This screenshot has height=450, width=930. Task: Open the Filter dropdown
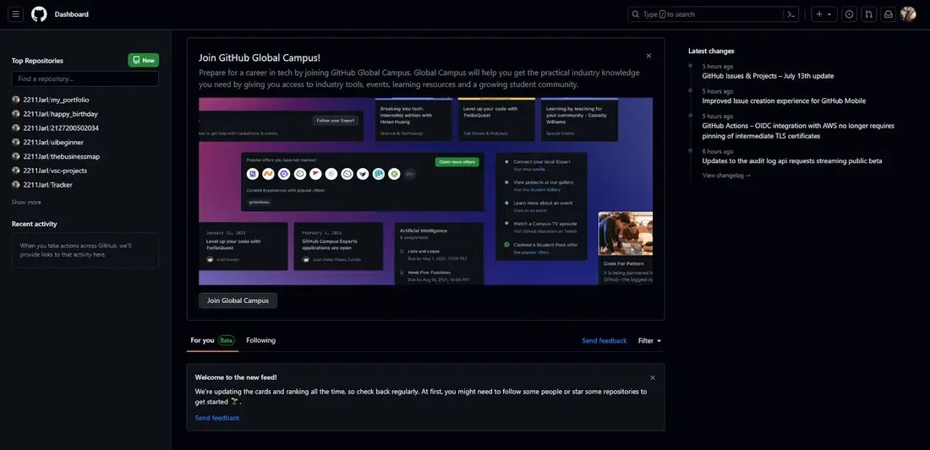point(649,341)
